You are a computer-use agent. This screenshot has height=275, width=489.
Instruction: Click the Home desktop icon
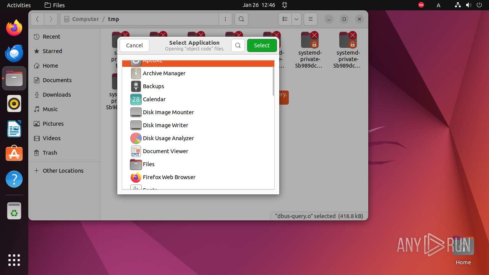[x=463, y=251]
